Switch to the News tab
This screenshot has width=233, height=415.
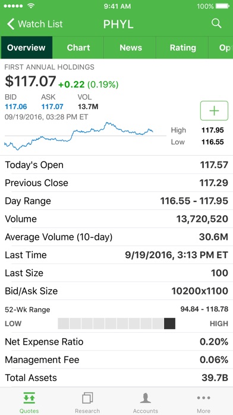131,48
